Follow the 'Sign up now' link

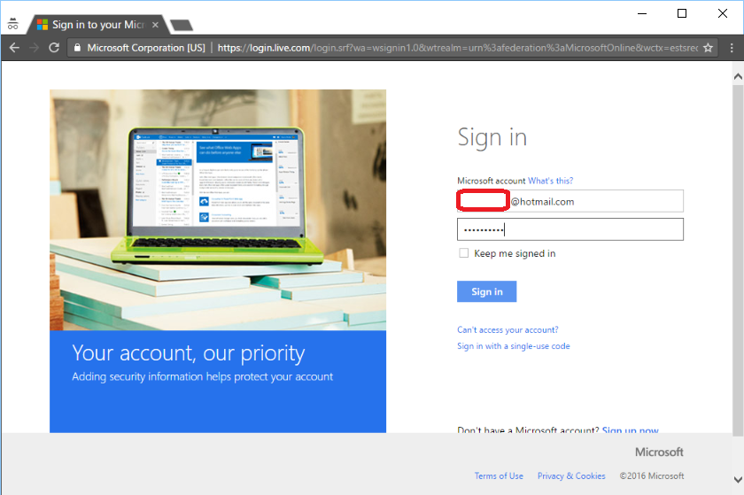click(x=630, y=429)
